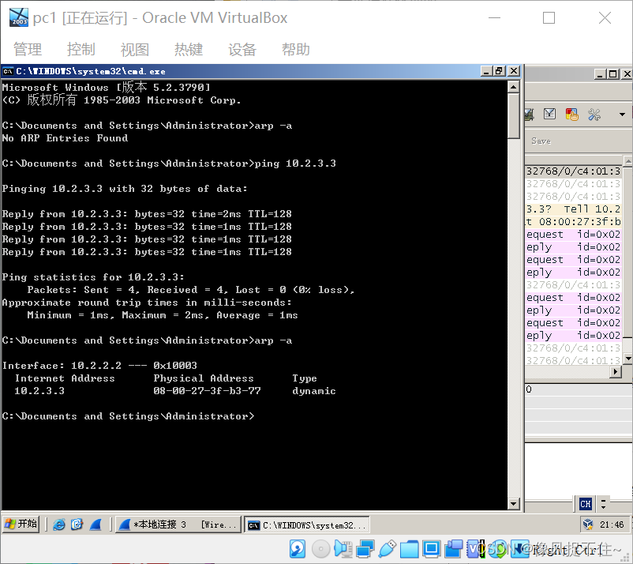633x564 pixels.
Task: Open the 设备 menu in VirtualBox
Action: click(x=242, y=49)
